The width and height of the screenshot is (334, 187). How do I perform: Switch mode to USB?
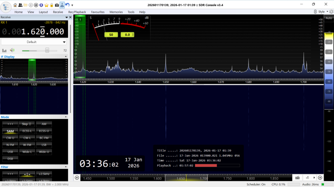(10, 151)
